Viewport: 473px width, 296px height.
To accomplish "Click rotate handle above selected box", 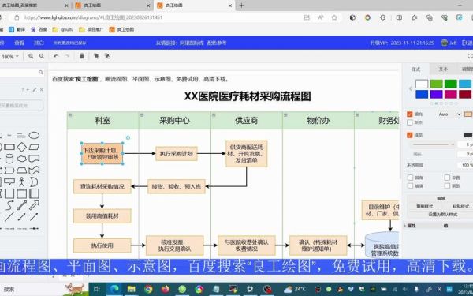I will [128, 137].
